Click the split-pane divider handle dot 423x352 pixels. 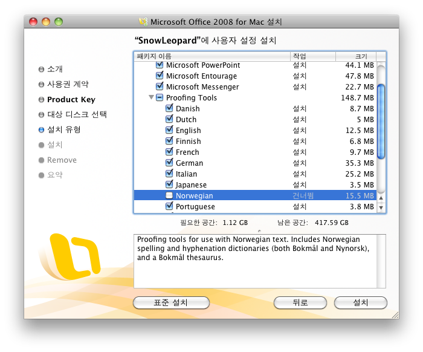coord(259,231)
